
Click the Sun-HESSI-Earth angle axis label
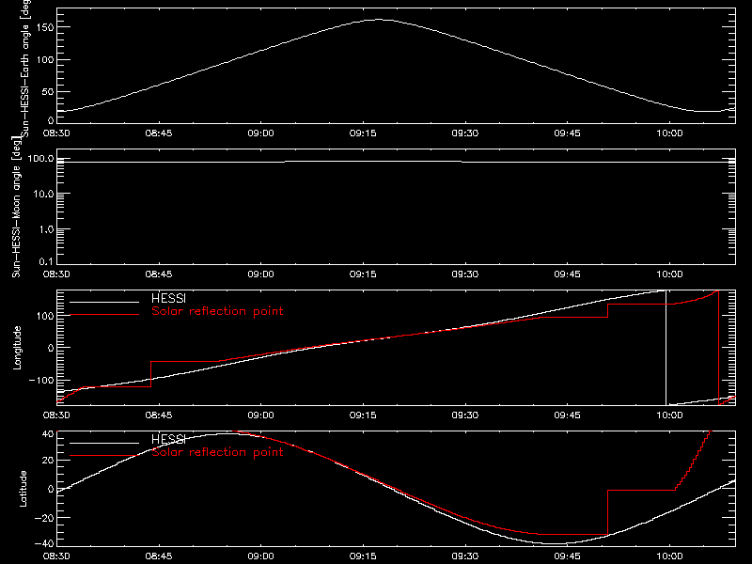pyautogui.click(x=25, y=67)
